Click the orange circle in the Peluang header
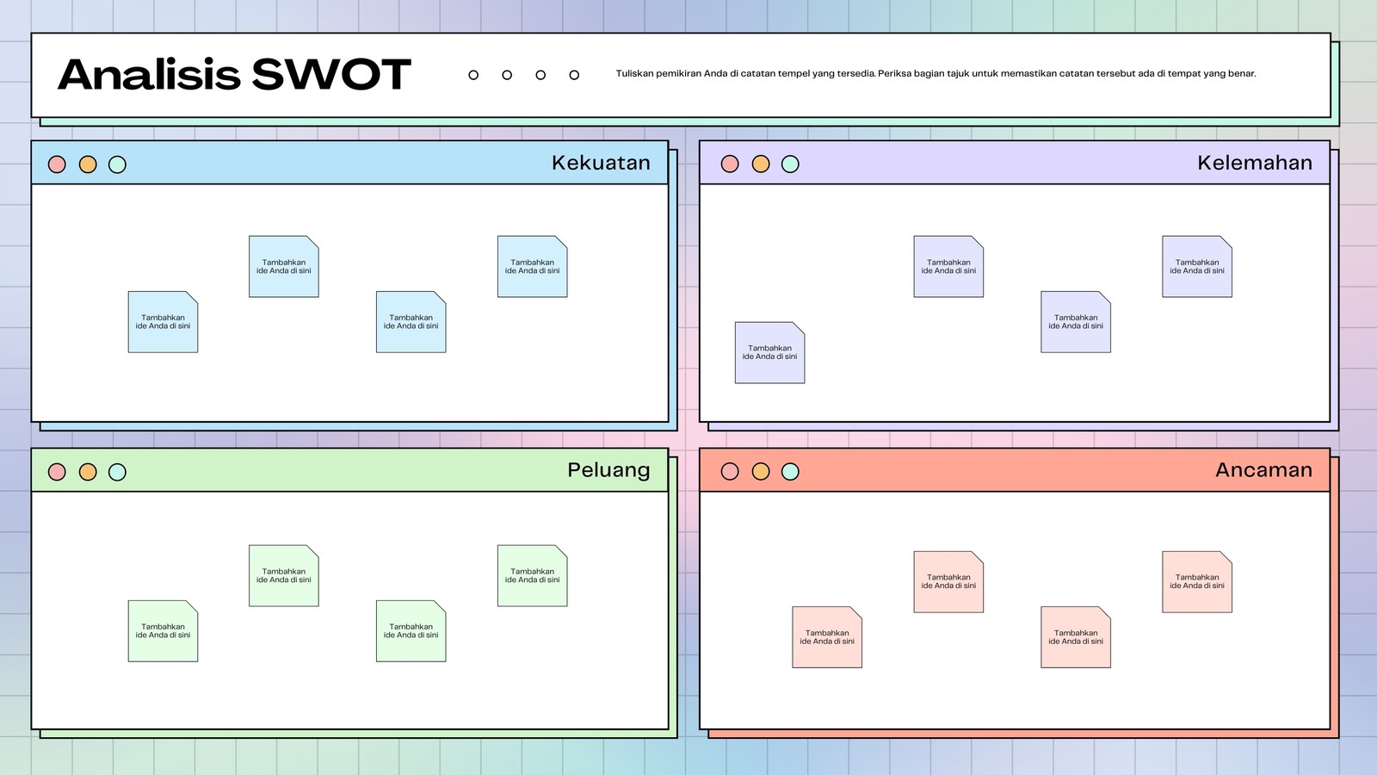This screenshot has height=775, width=1377. [x=88, y=472]
